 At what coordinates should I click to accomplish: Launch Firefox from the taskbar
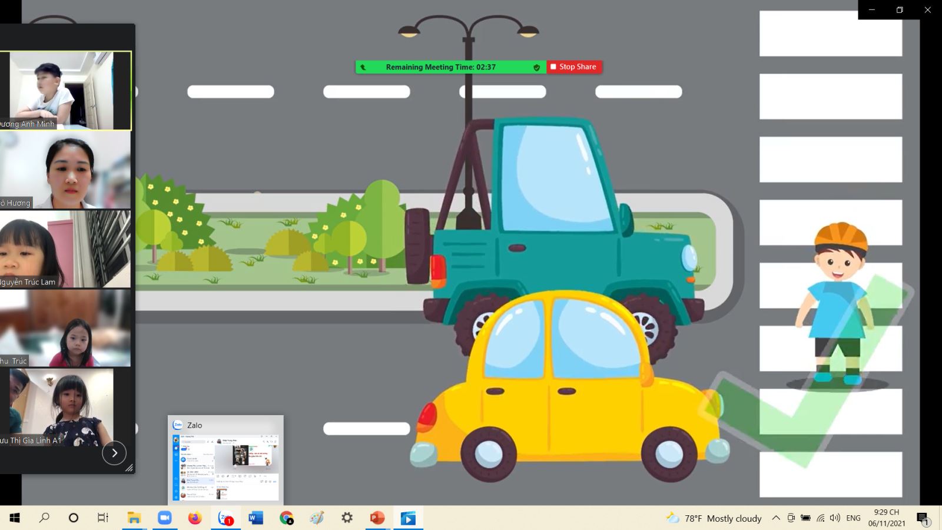[195, 518]
